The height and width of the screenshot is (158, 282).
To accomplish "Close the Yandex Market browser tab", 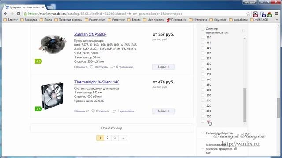I will [43, 7].
